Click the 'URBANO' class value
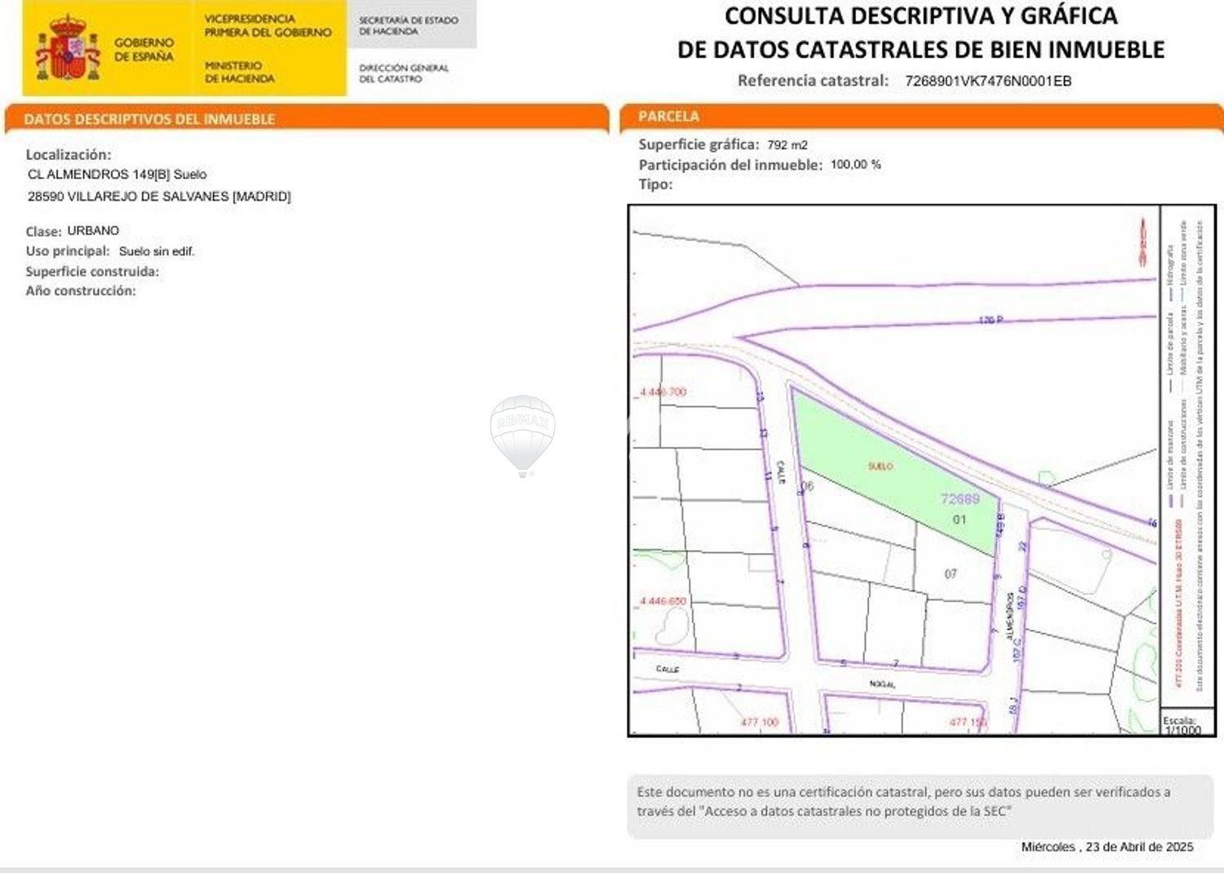 click(93, 231)
